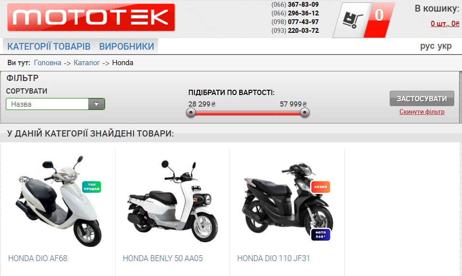Image resolution: width=462 pixels, height=276 pixels.
Task: Open Категорії товарів menu
Action: tap(49, 46)
